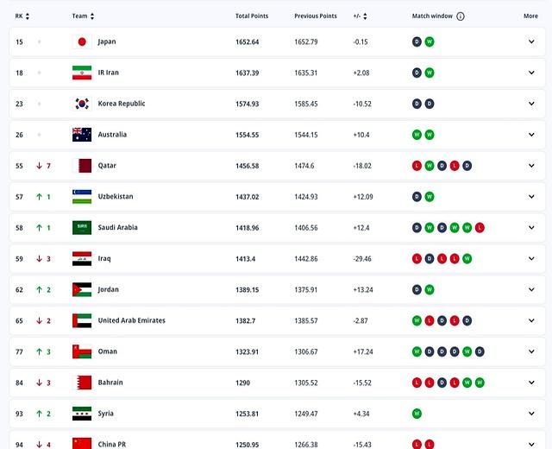Expand the Iraq row details chevron
This screenshot has height=449, width=552.
pyautogui.click(x=531, y=259)
